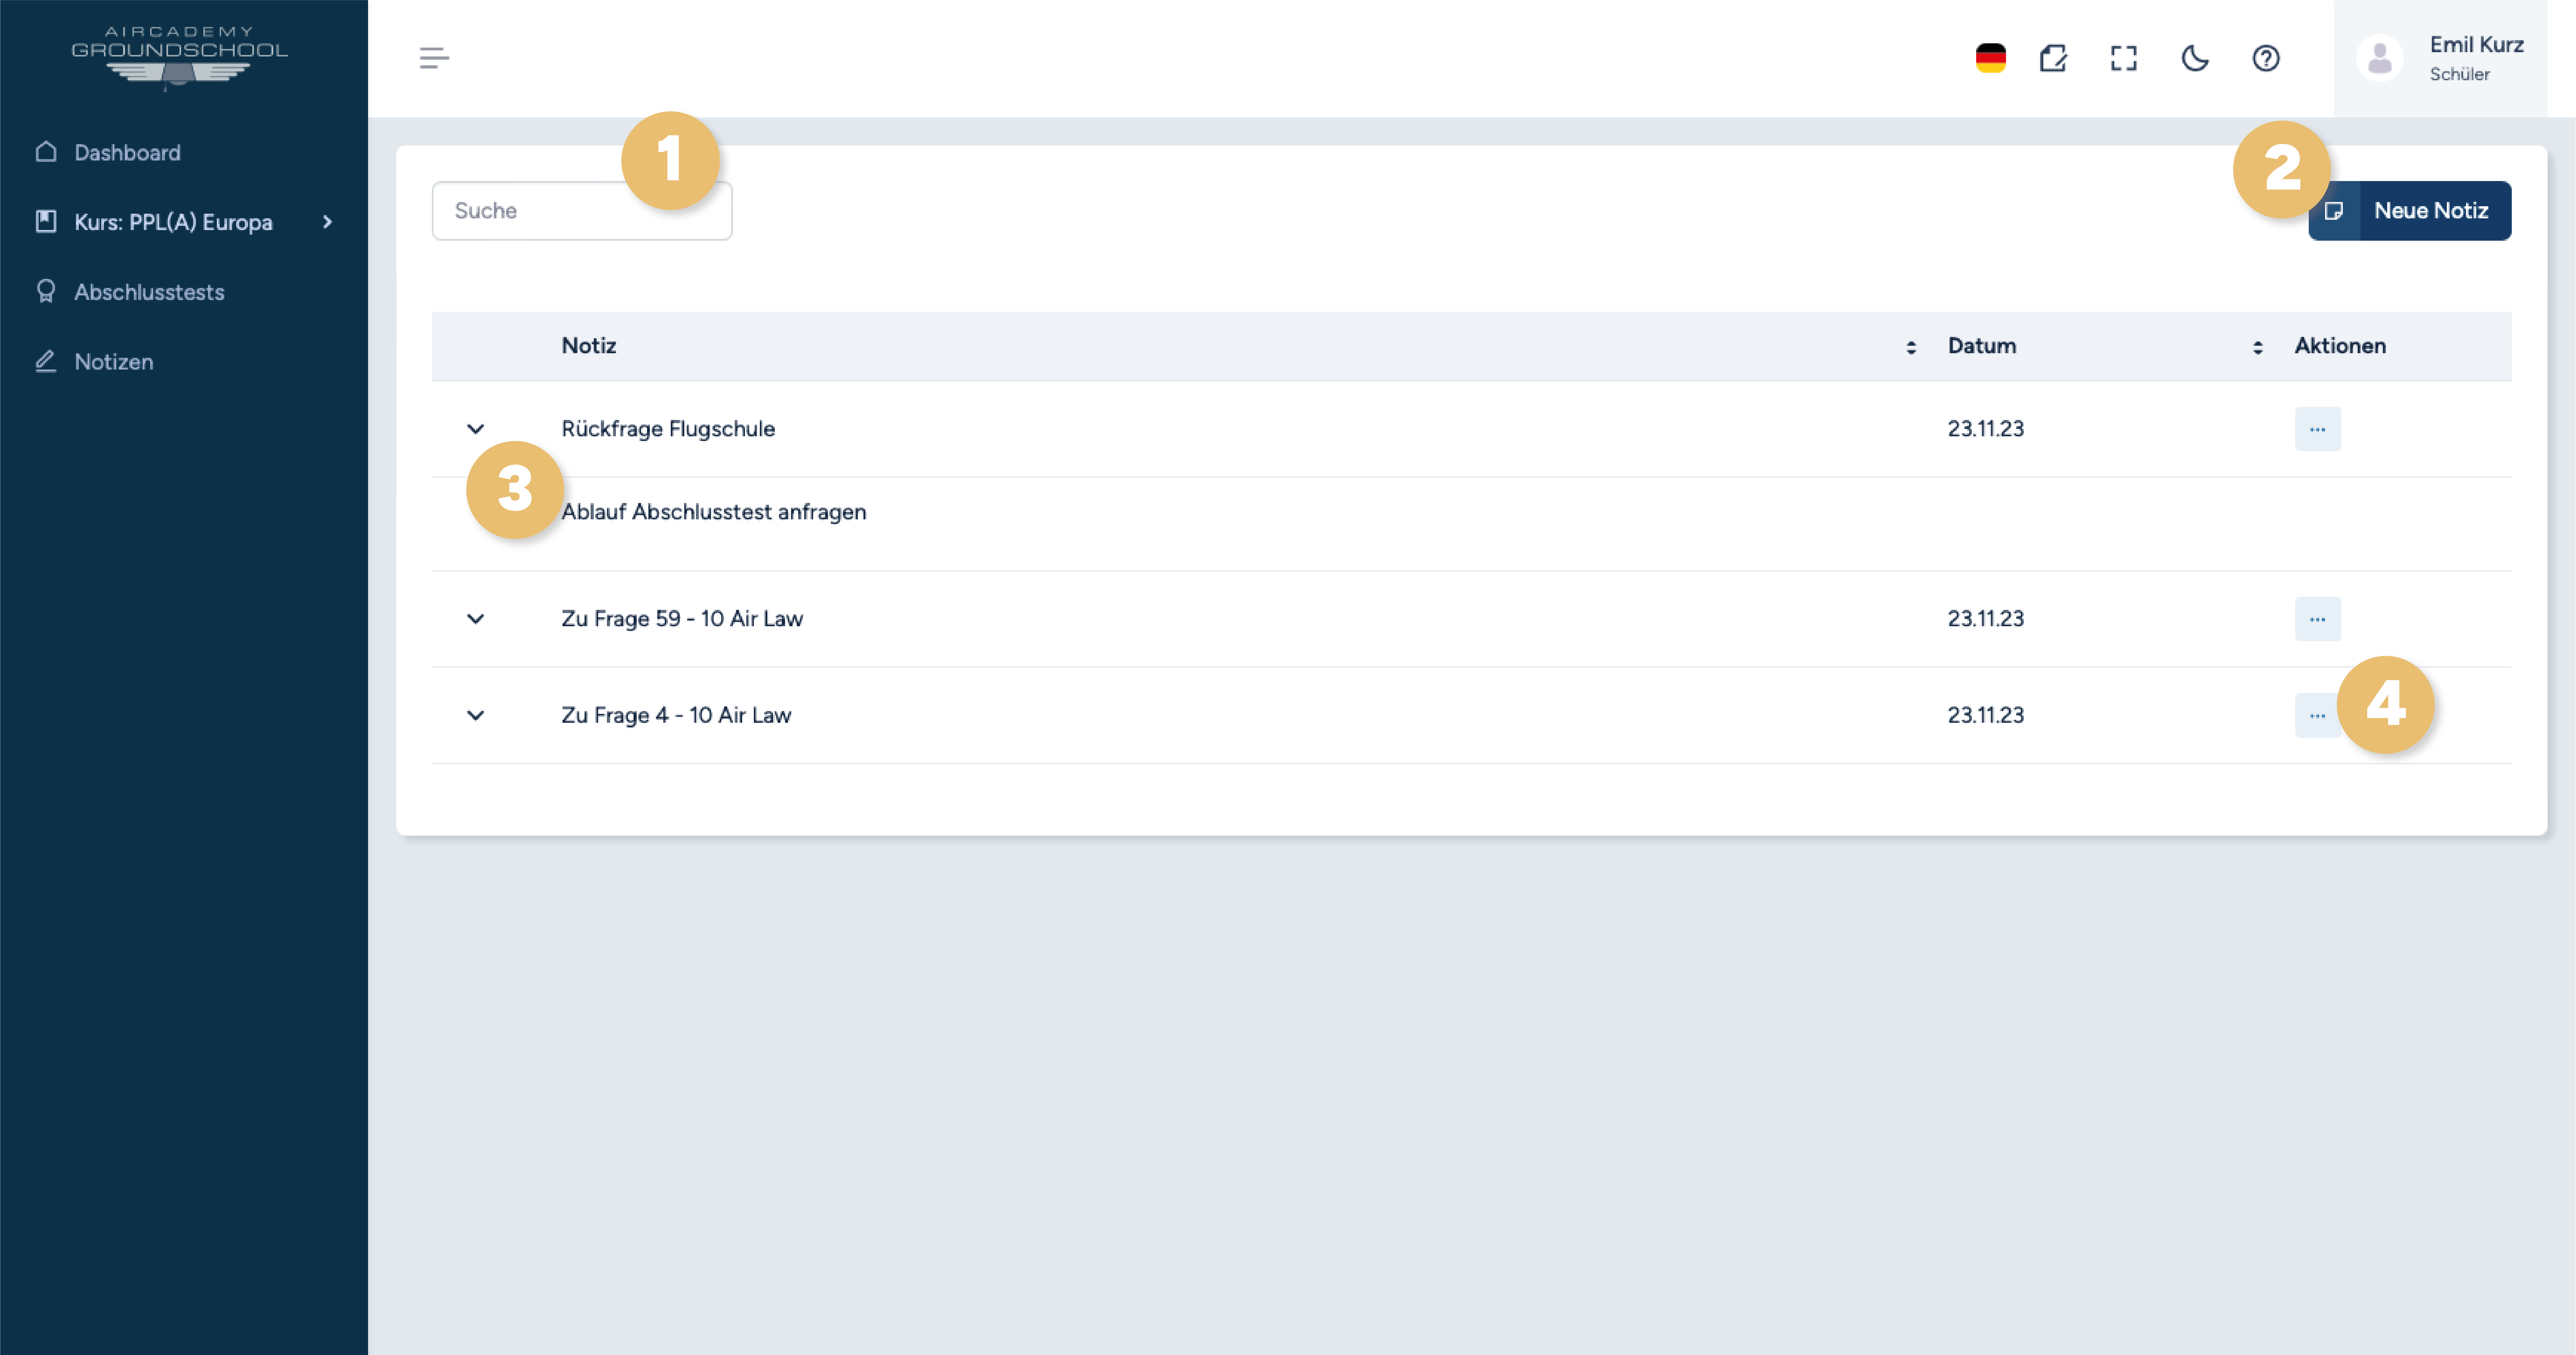Click the note icon on Neue Notiz button

[2334, 210]
